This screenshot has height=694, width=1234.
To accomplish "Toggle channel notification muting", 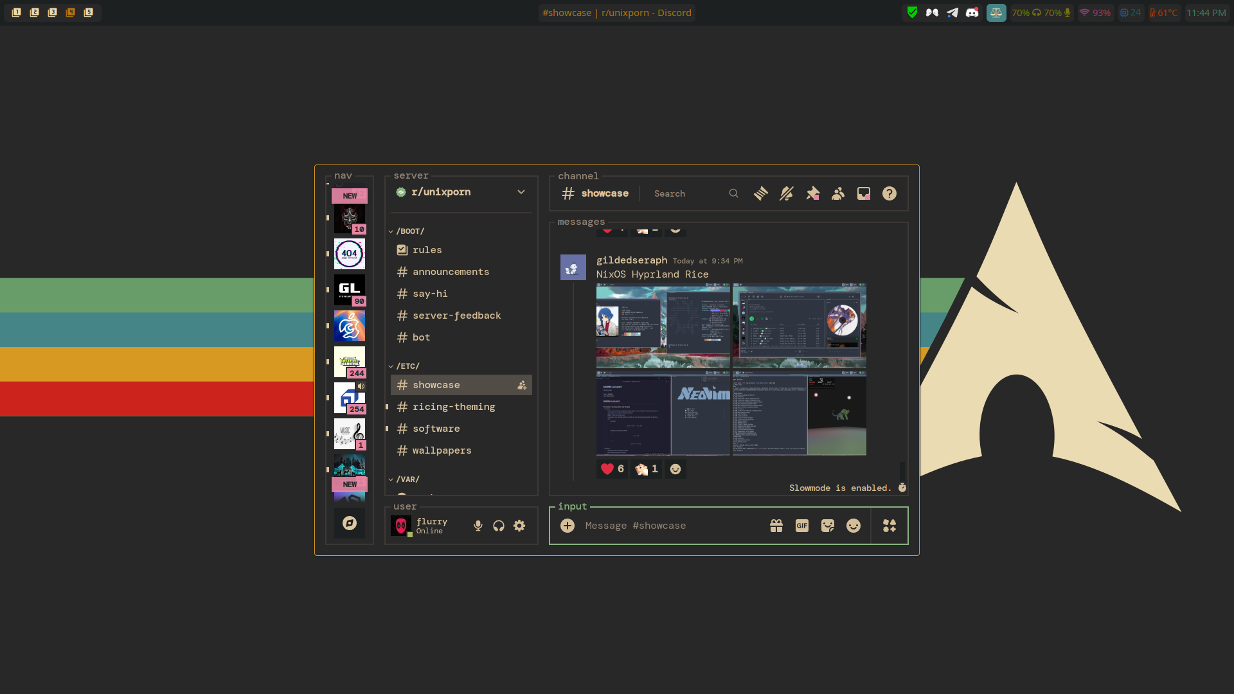I will pos(786,193).
